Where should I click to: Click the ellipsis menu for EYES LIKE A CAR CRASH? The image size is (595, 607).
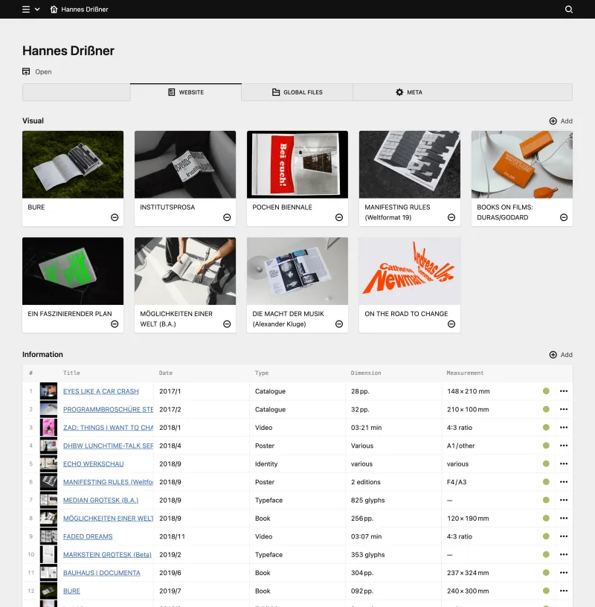click(563, 391)
